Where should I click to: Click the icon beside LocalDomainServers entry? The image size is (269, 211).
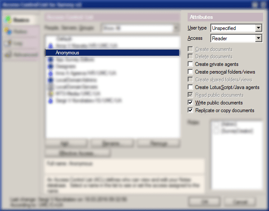(x=51, y=87)
